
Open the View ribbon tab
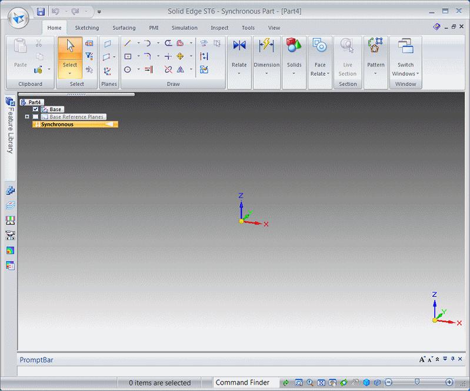274,28
